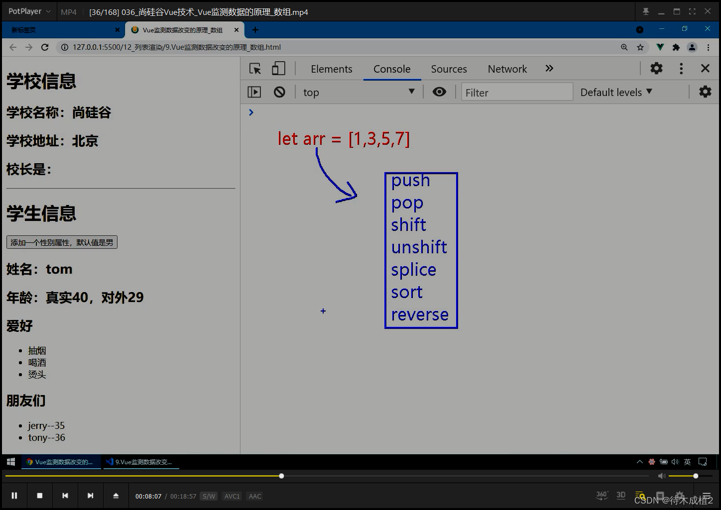Skip to the next video
This screenshot has height=510, width=721.
90,496
